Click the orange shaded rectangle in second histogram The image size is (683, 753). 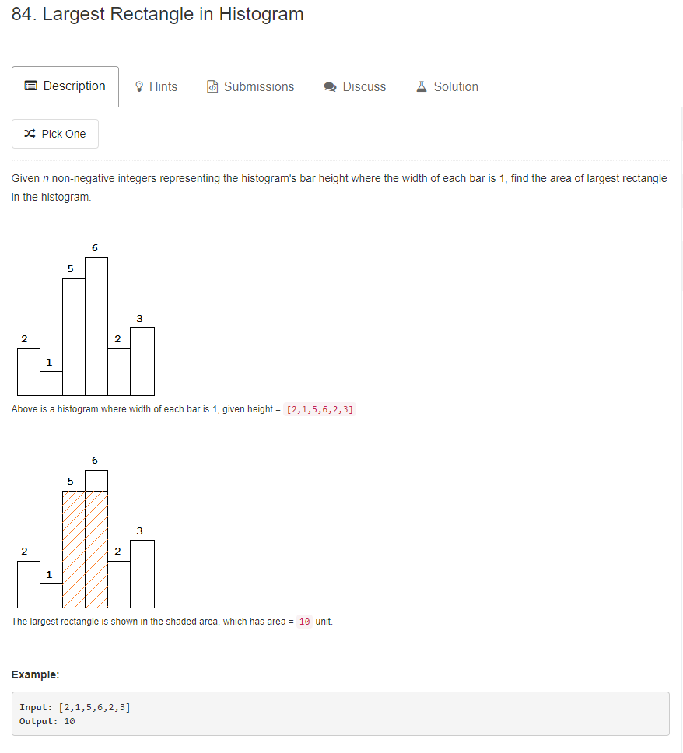pos(85,549)
